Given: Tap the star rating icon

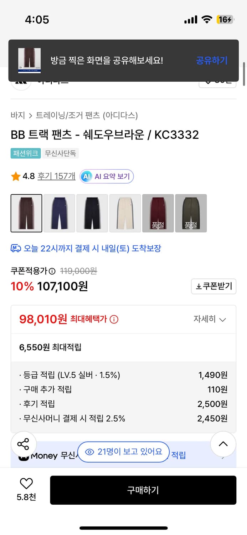Looking at the screenshot, I should point(15,176).
